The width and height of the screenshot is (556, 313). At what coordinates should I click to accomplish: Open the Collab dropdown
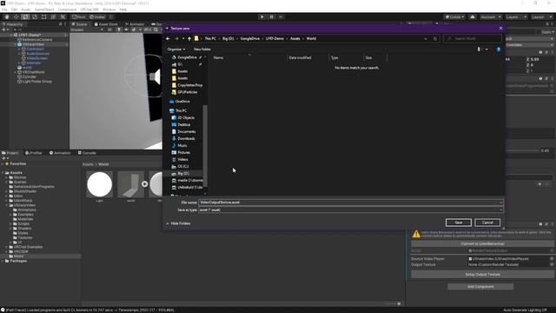(x=454, y=17)
